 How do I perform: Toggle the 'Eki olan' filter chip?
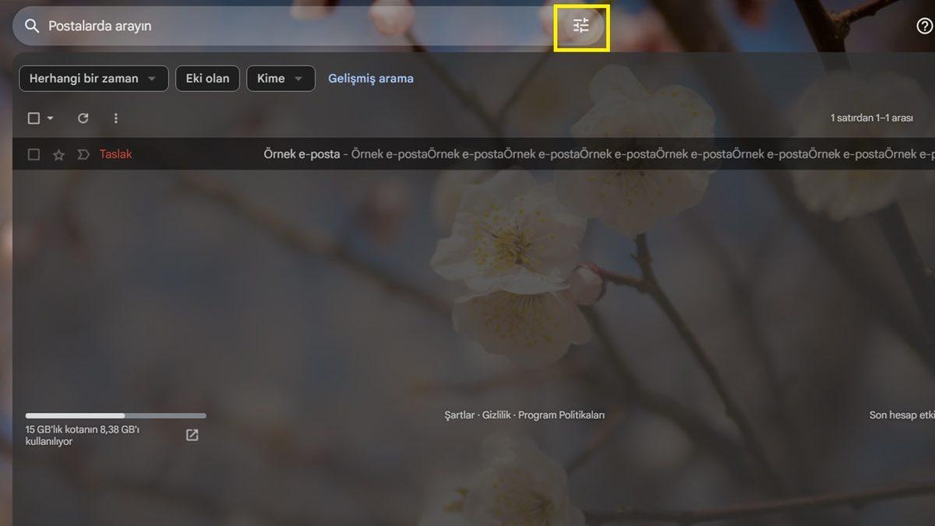(x=207, y=79)
